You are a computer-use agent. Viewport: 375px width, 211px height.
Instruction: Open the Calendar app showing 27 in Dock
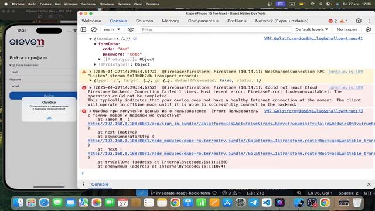122,203
